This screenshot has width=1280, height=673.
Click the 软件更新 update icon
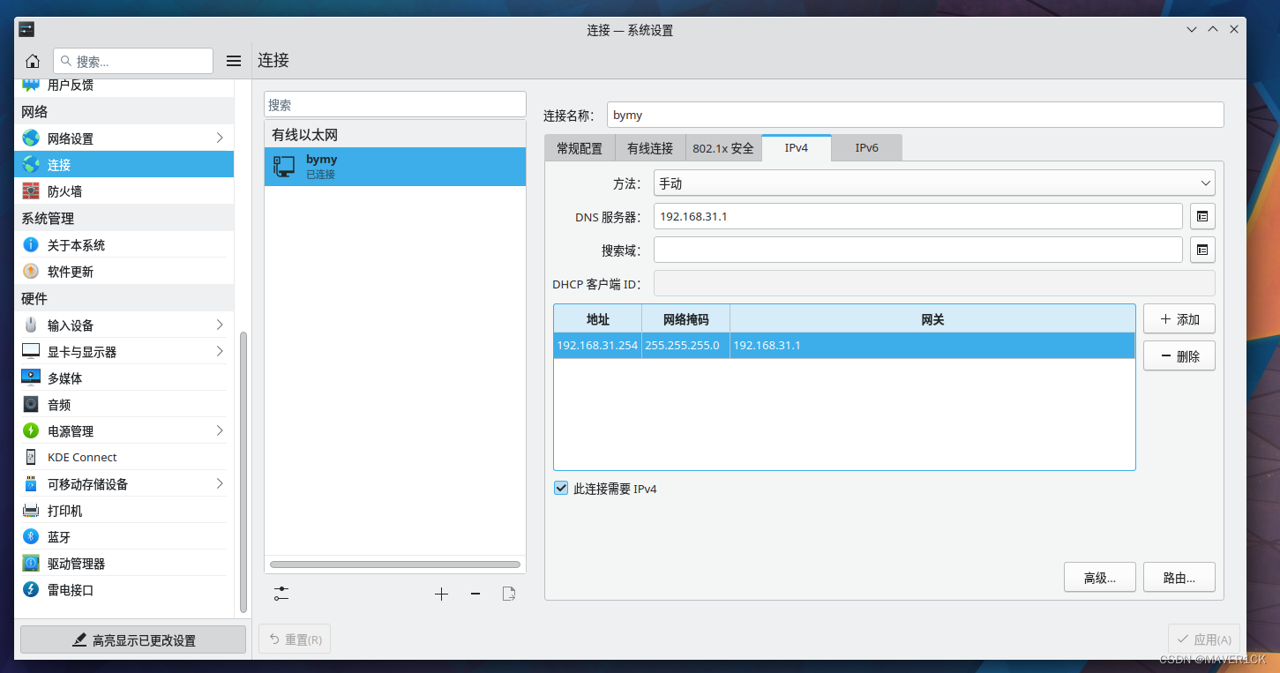[31, 272]
